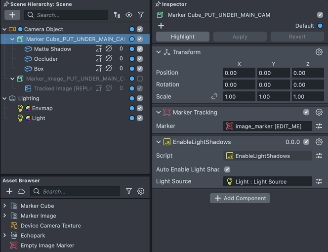The image size is (328, 252).
Task: Expand the Marker Cube asset folder
Action: tap(4, 206)
